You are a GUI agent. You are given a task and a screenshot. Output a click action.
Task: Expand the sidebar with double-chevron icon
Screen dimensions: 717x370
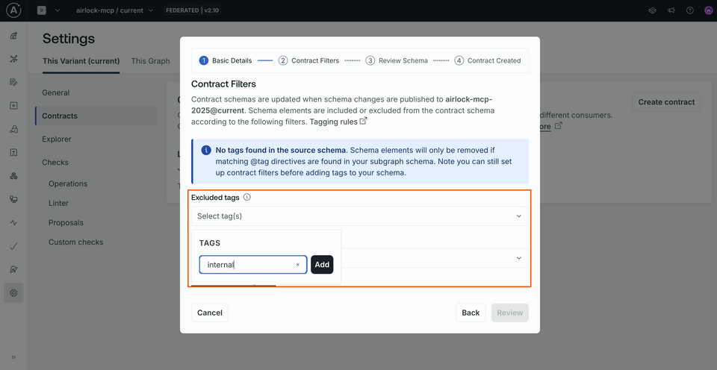(x=13, y=357)
